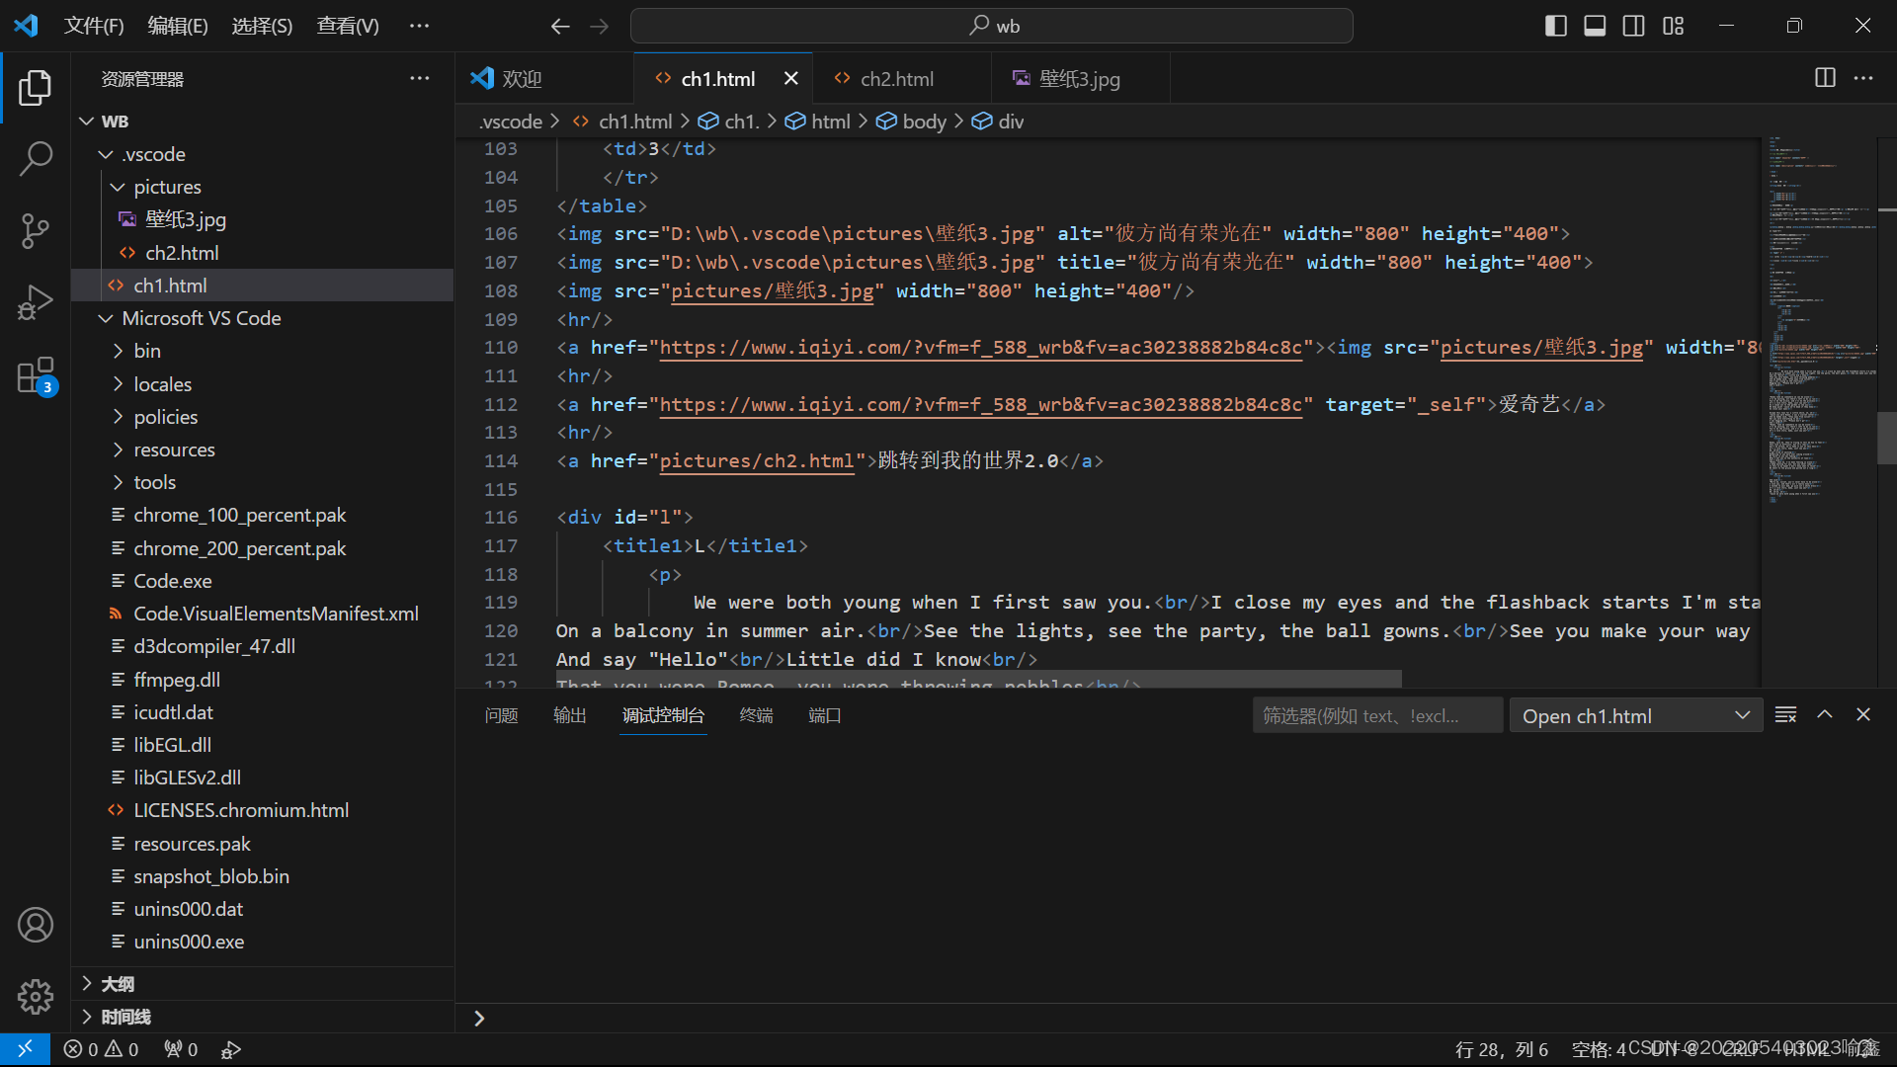Toggle the secondary side bar layout button
This screenshot has height=1067, width=1897.
coord(1634,26)
